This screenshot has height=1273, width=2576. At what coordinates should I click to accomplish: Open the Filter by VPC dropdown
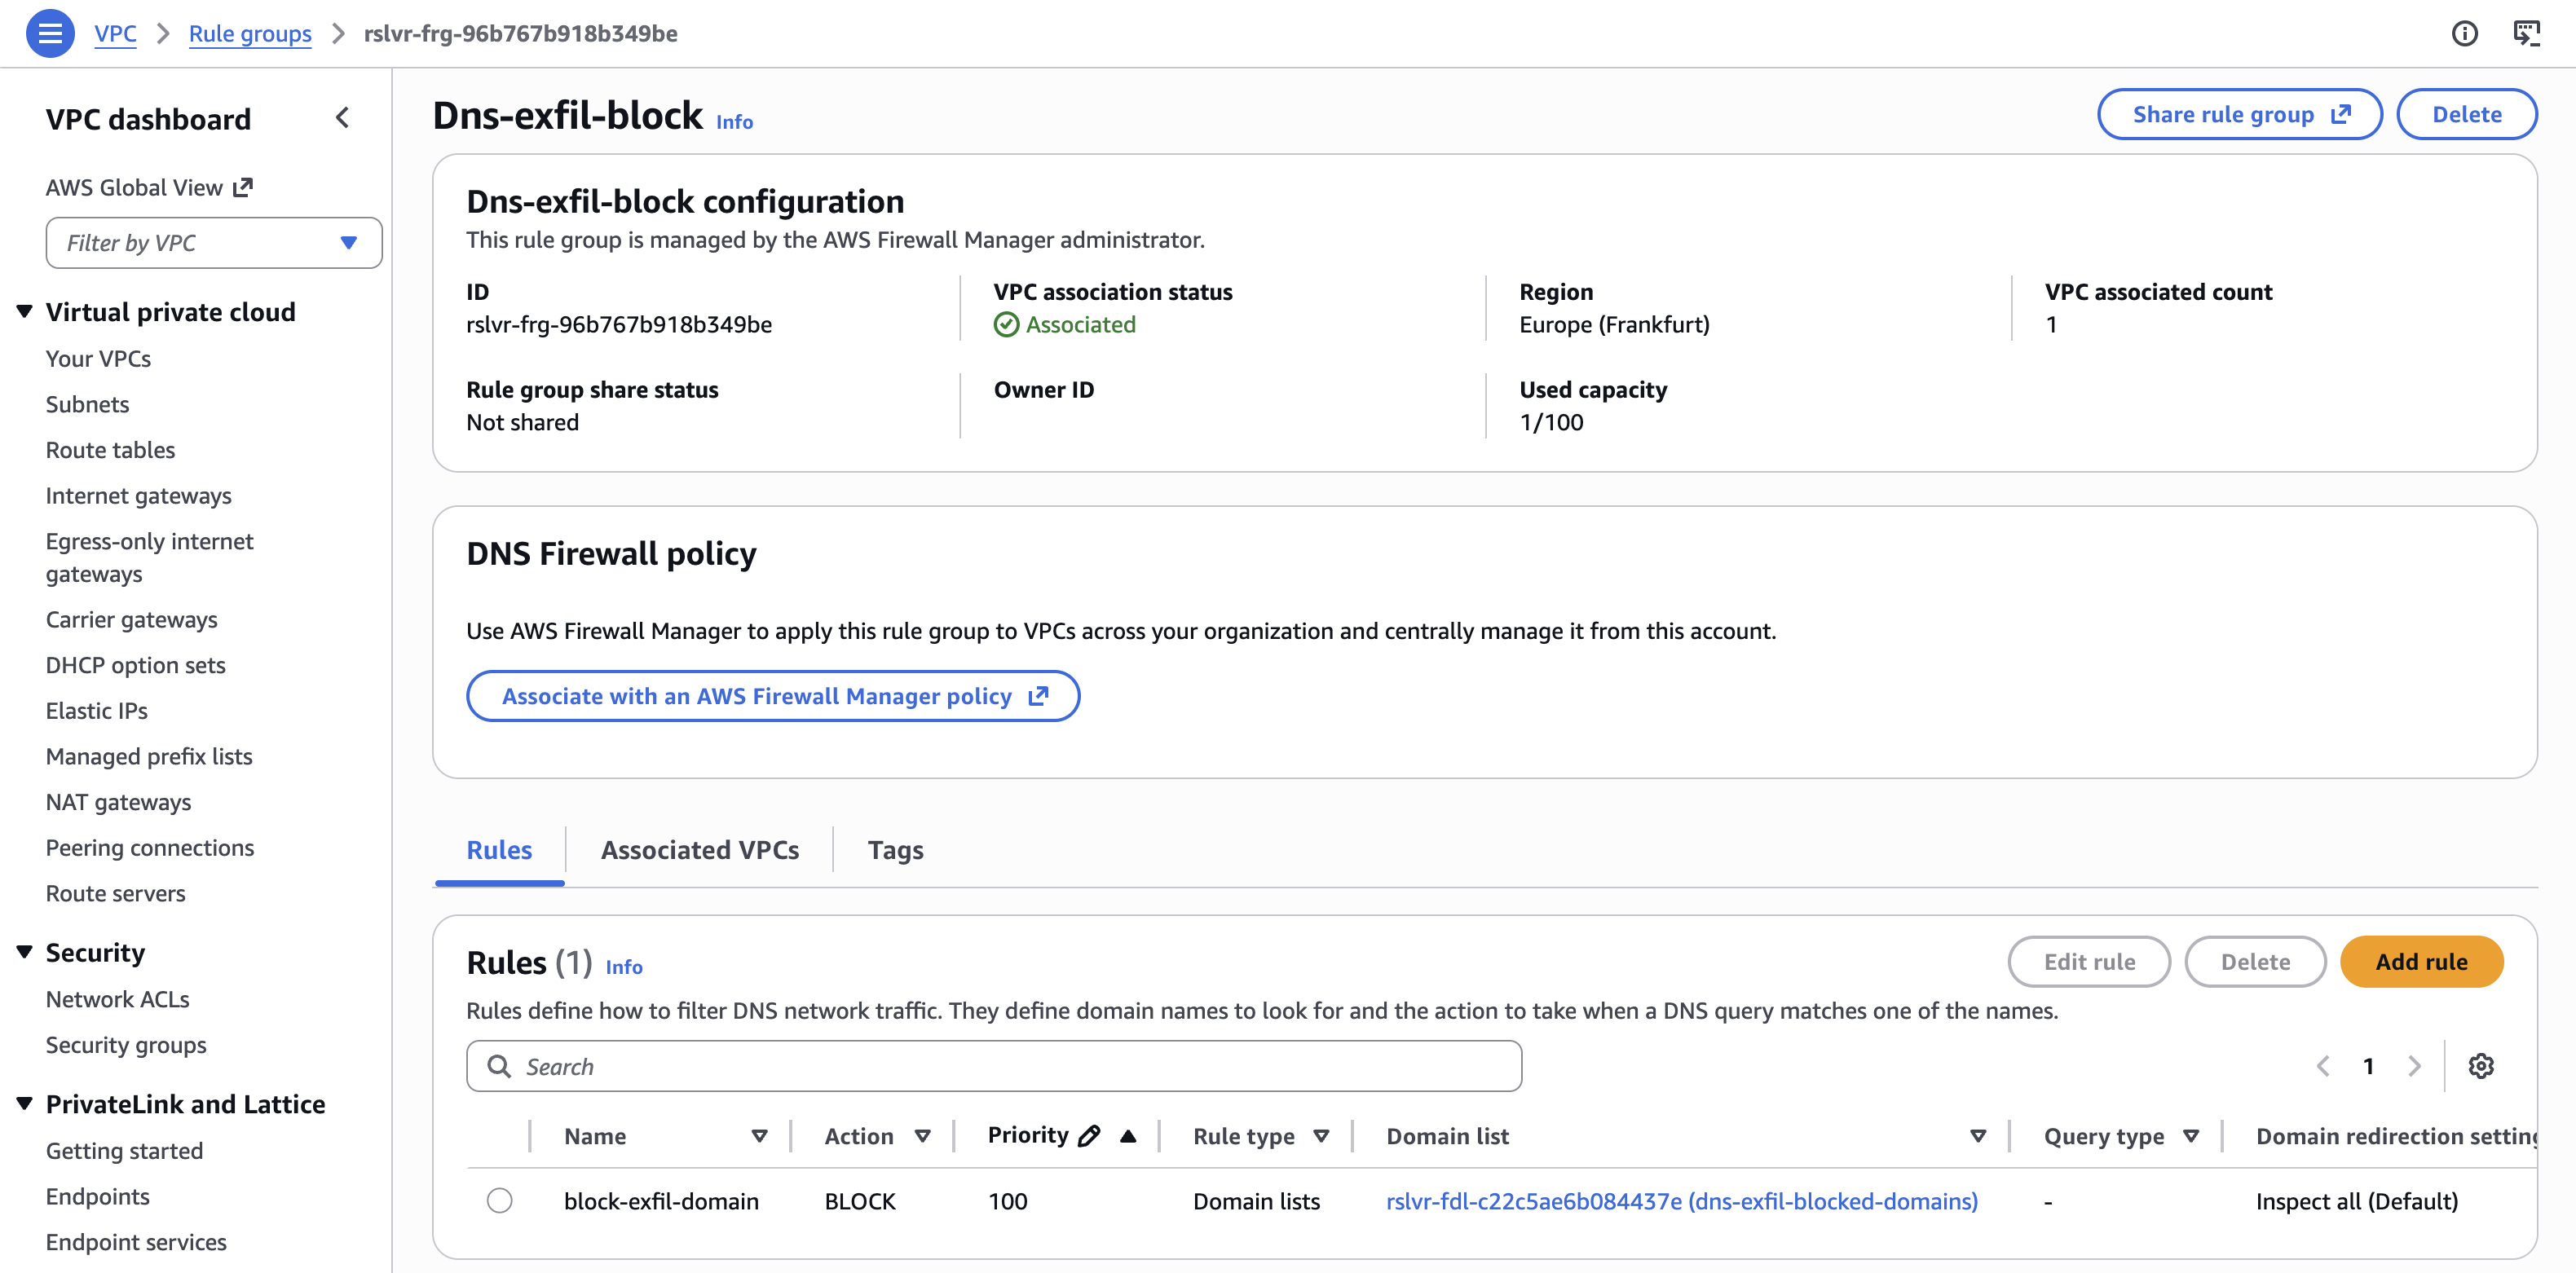213,243
